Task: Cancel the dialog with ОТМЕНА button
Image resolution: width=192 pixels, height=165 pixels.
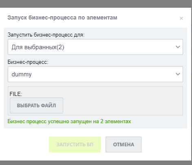Action: [124, 144]
